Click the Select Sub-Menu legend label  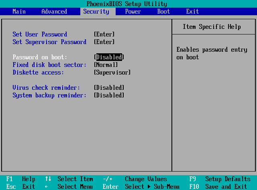point(152,187)
